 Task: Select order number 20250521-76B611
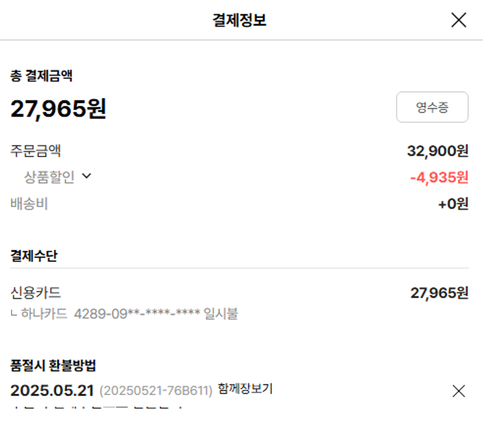point(156,391)
